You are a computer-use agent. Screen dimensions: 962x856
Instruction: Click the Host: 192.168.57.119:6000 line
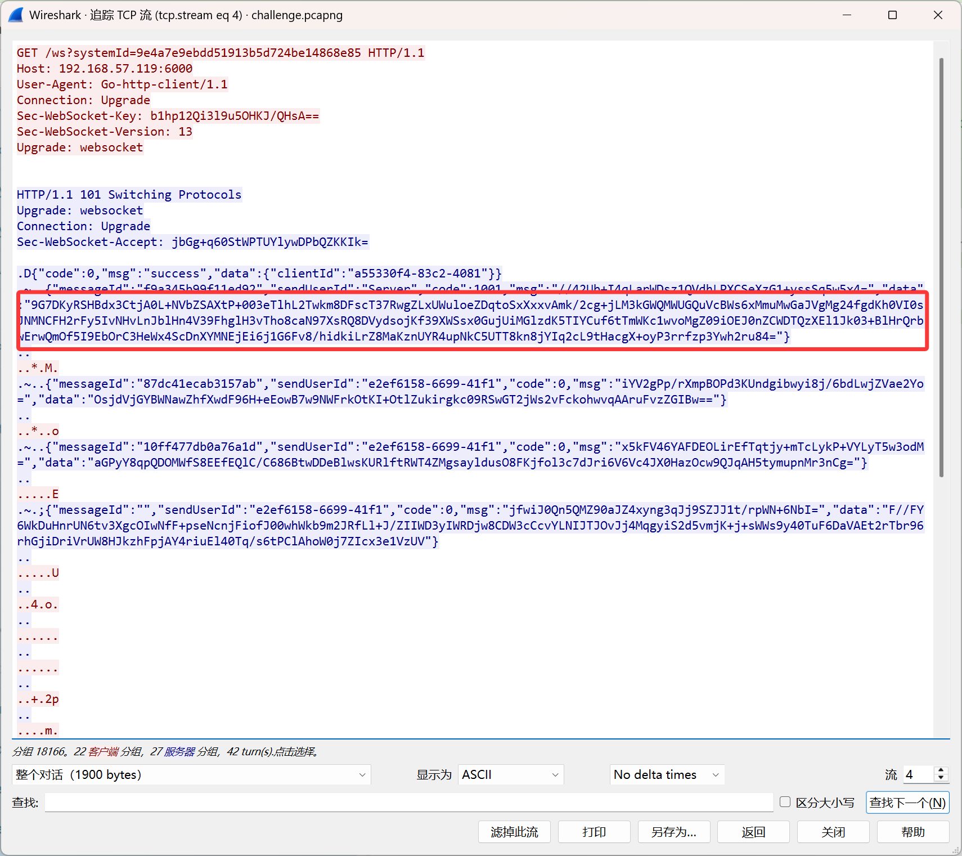click(105, 69)
